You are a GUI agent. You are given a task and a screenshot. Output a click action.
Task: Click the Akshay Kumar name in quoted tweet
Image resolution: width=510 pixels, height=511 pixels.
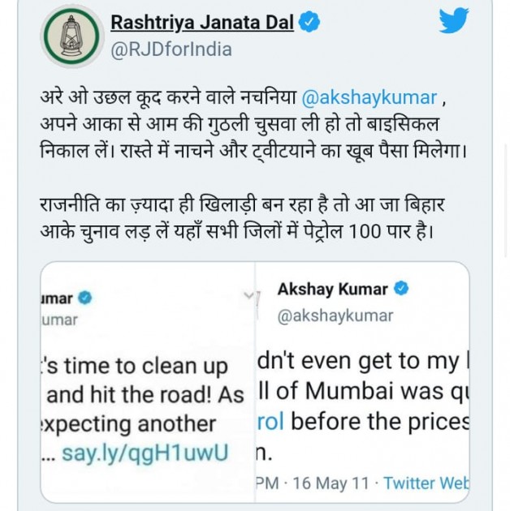click(x=332, y=289)
